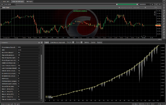Viewport: 166px width, 105px height.
Task: Click the Ativo parameter field
Action: (28, 50)
